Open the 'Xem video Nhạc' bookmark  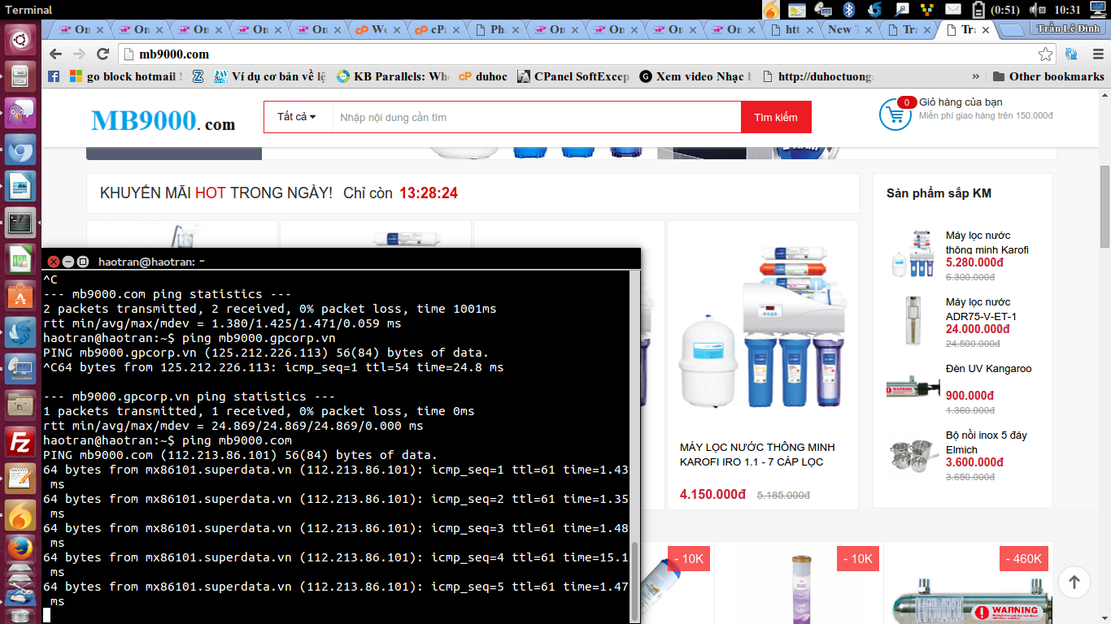coord(696,76)
